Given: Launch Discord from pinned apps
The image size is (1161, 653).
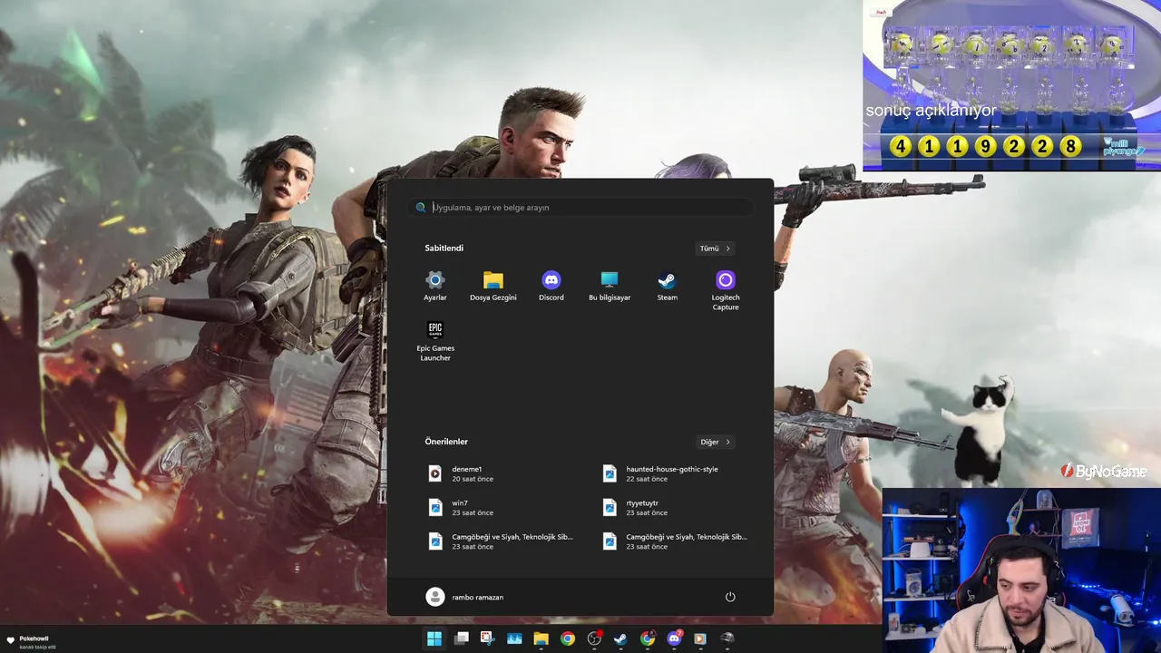Looking at the screenshot, I should [551, 286].
